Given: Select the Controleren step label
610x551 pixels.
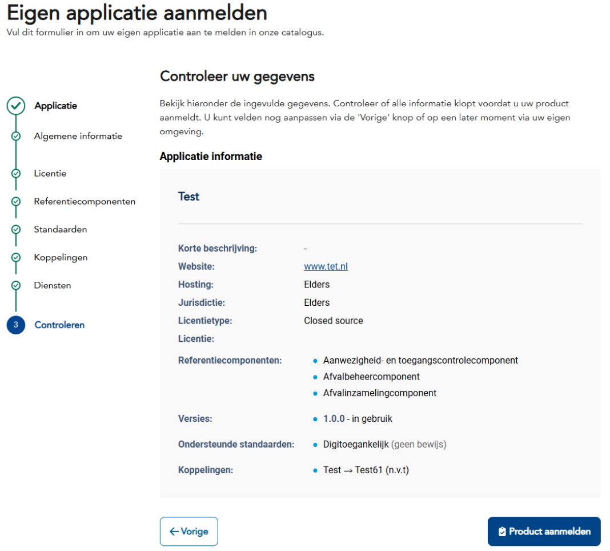Looking at the screenshot, I should click(x=59, y=325).
